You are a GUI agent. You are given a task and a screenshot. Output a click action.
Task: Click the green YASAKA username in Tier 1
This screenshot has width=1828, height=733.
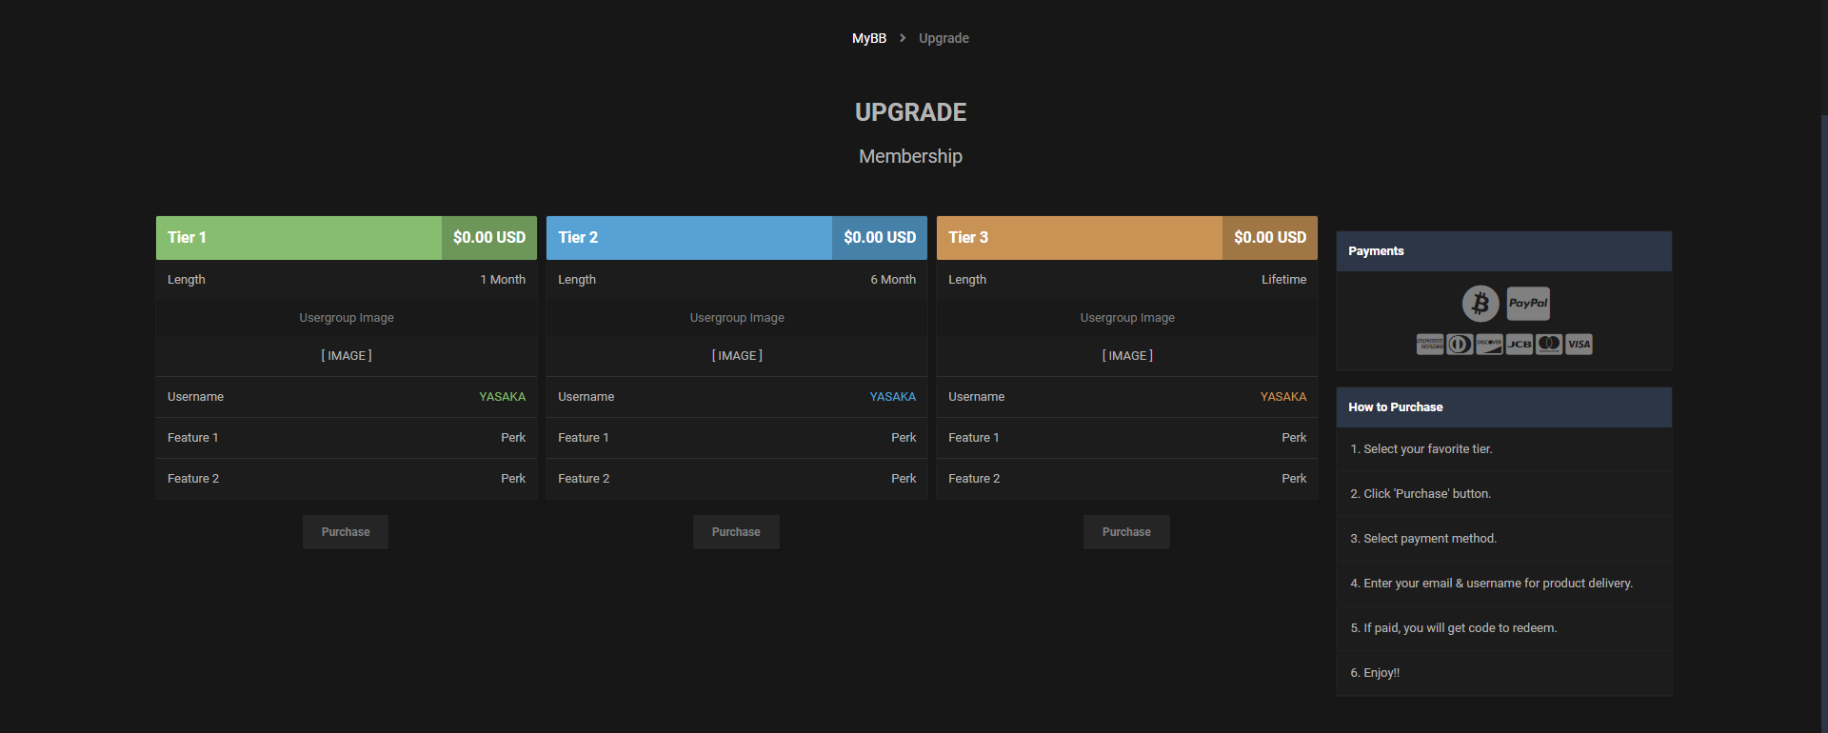coord(502,397)
